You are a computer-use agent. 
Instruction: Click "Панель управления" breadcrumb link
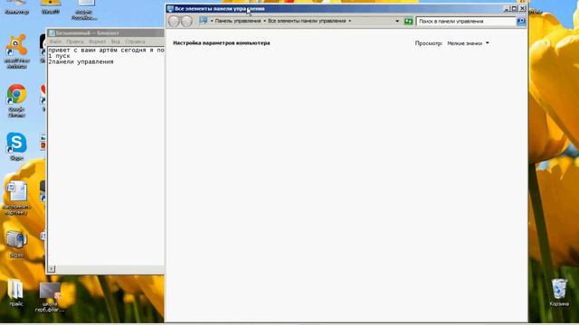point(238,21)
